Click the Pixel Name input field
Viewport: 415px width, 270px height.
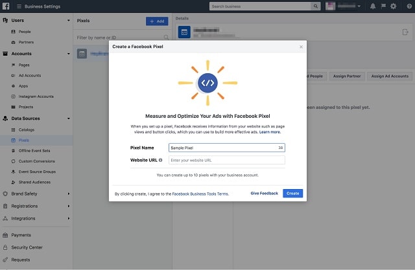pyautogui.click(x=227, y=148)
